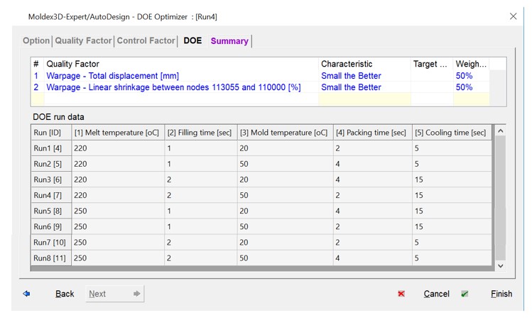Select the Summary tab
Image resolution: width=532 pixels, height=320 pixels.
point(229,41)
